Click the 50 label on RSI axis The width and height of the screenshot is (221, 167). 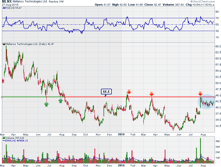tap(217, 25)
